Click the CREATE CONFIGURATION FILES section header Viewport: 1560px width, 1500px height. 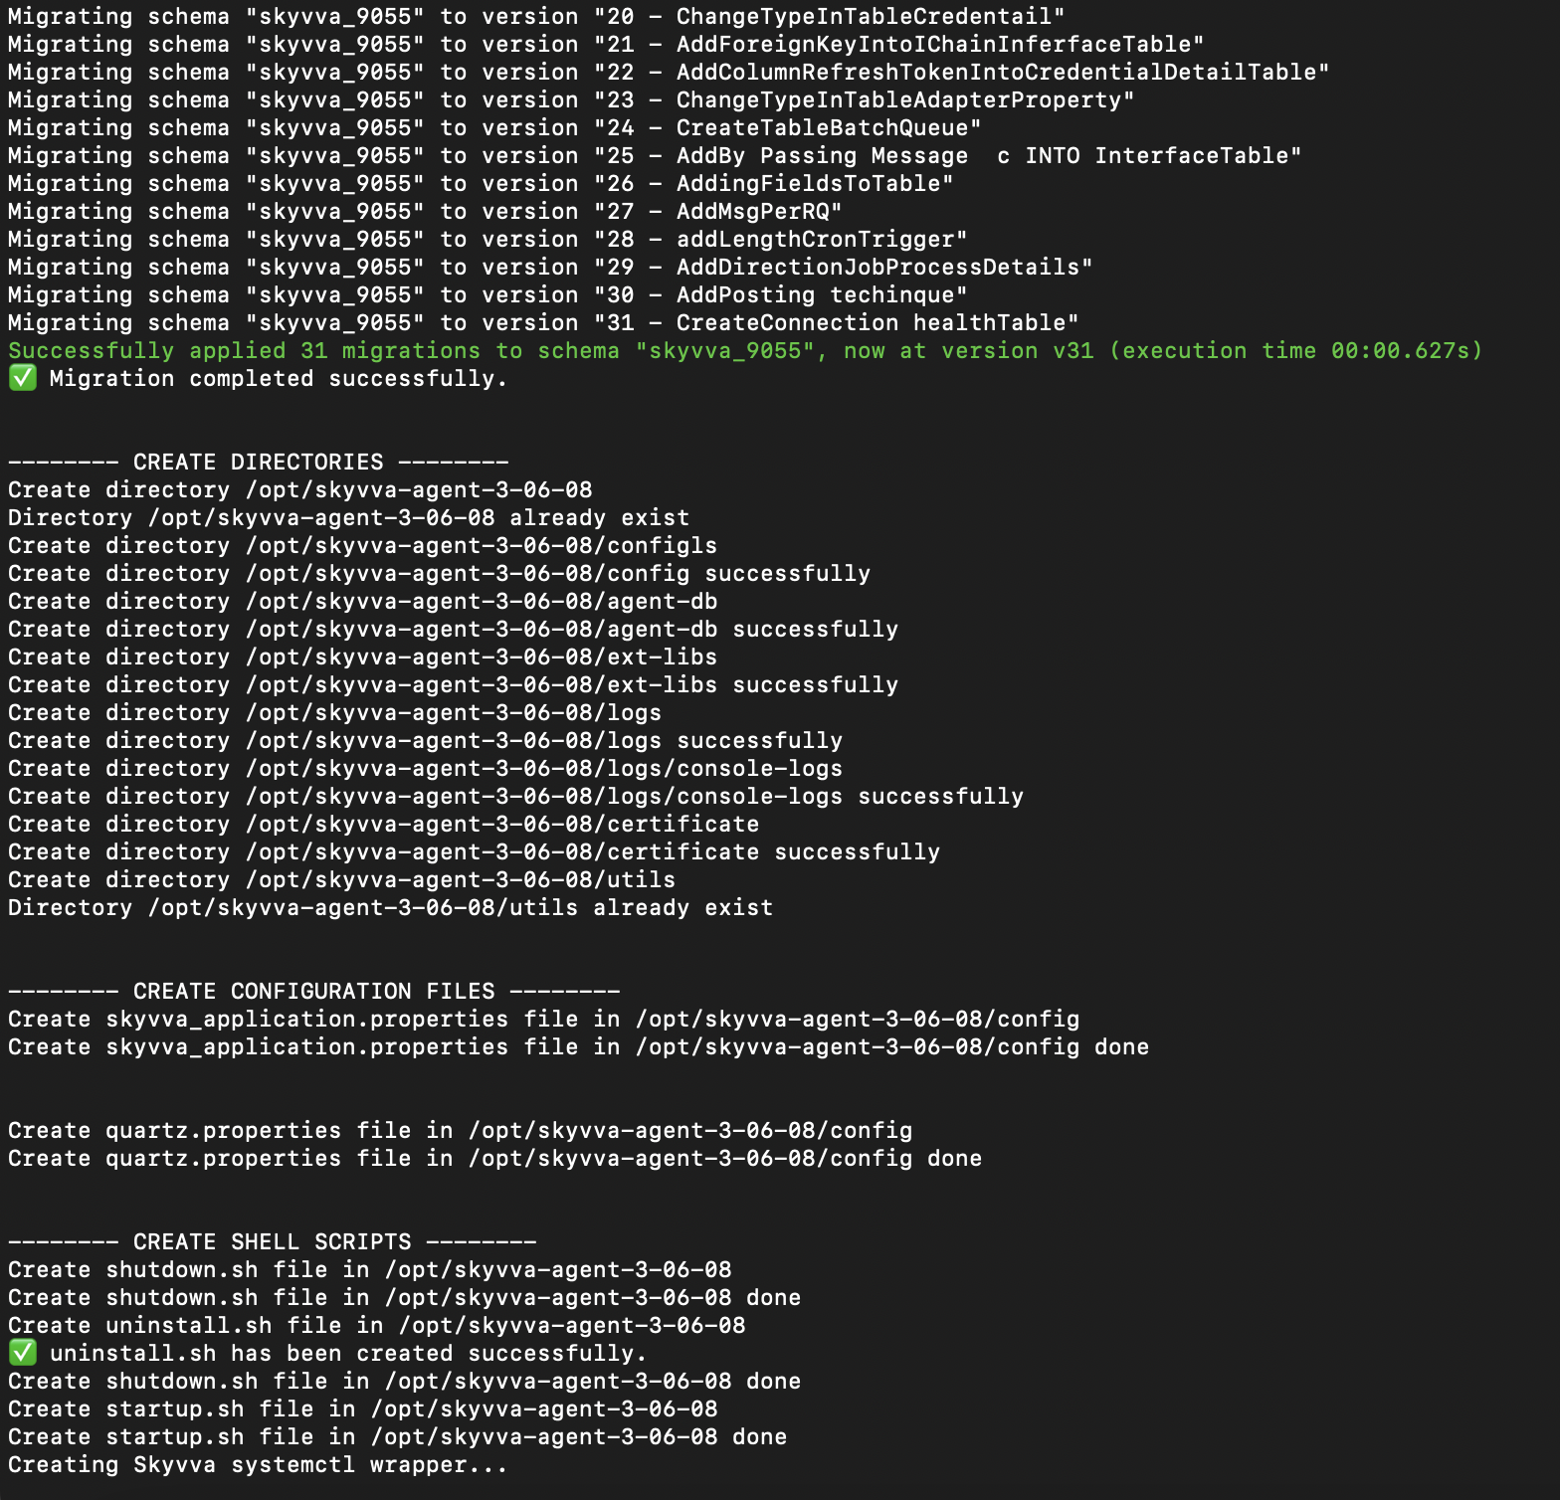314,991
